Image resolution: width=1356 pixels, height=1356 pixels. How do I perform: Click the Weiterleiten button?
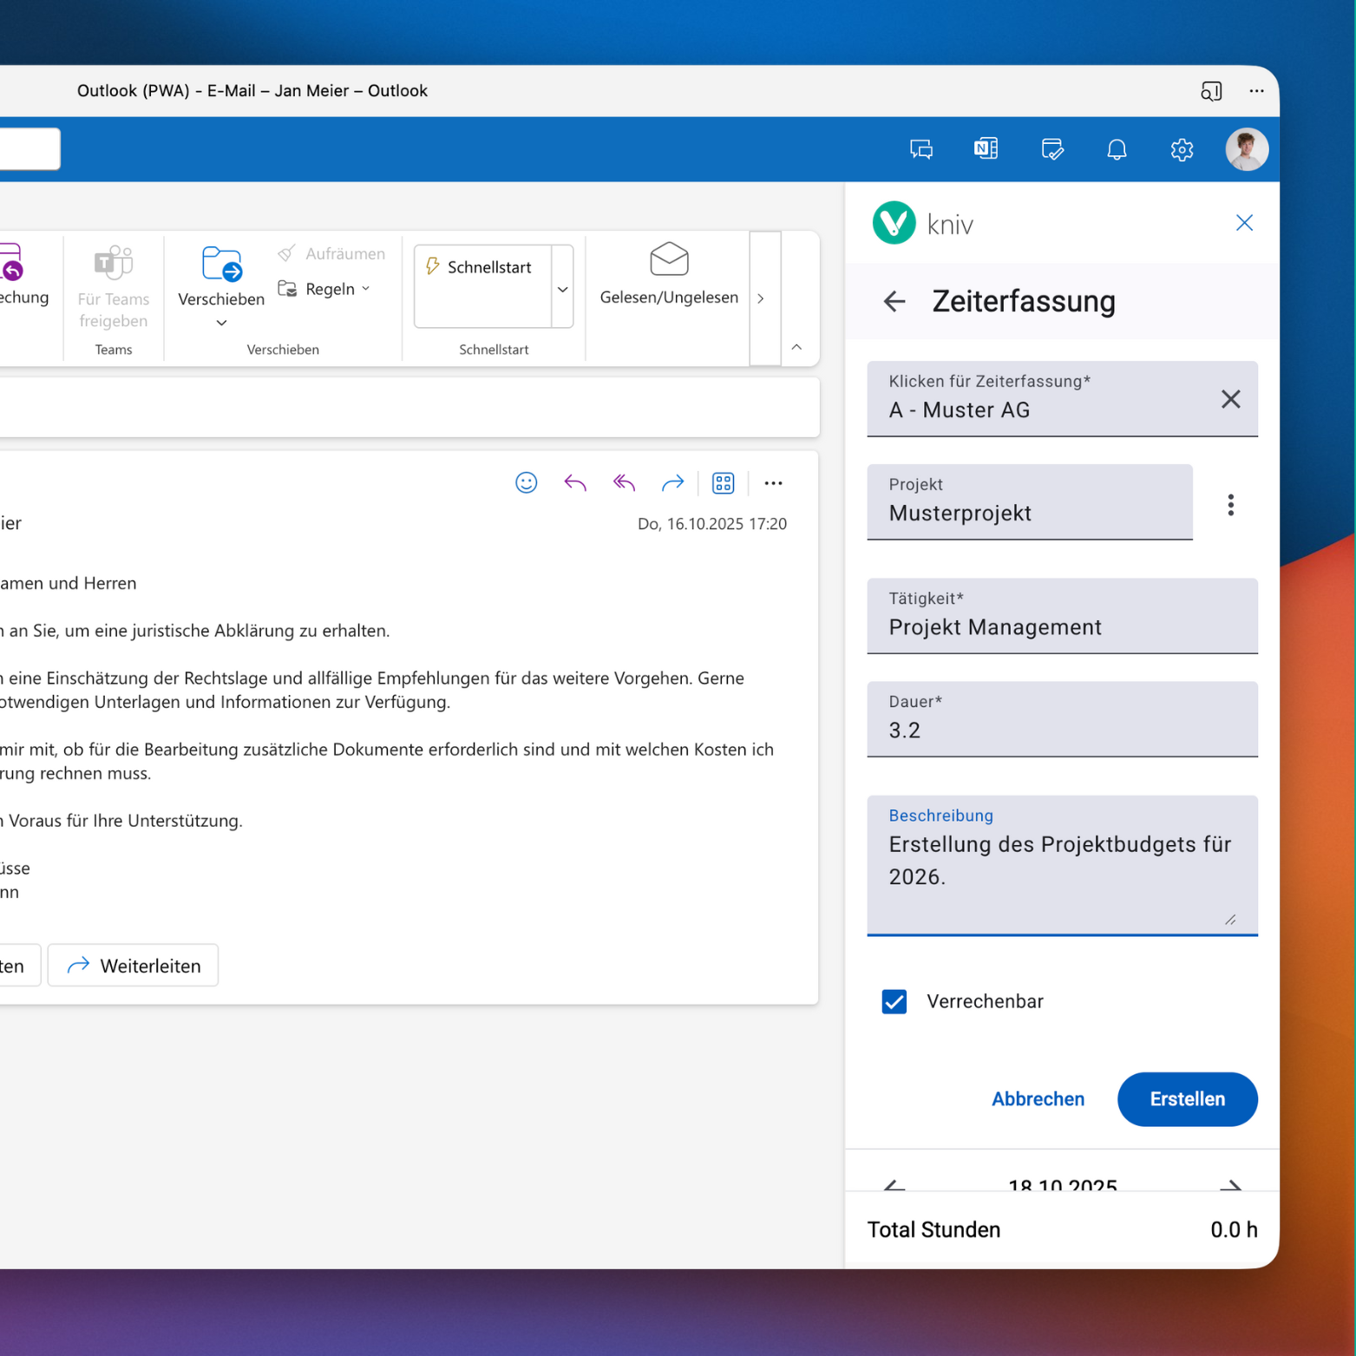click(132, 965)
